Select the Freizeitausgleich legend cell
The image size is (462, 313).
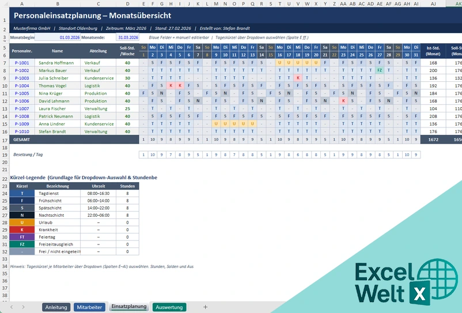[x=58, y=244]
